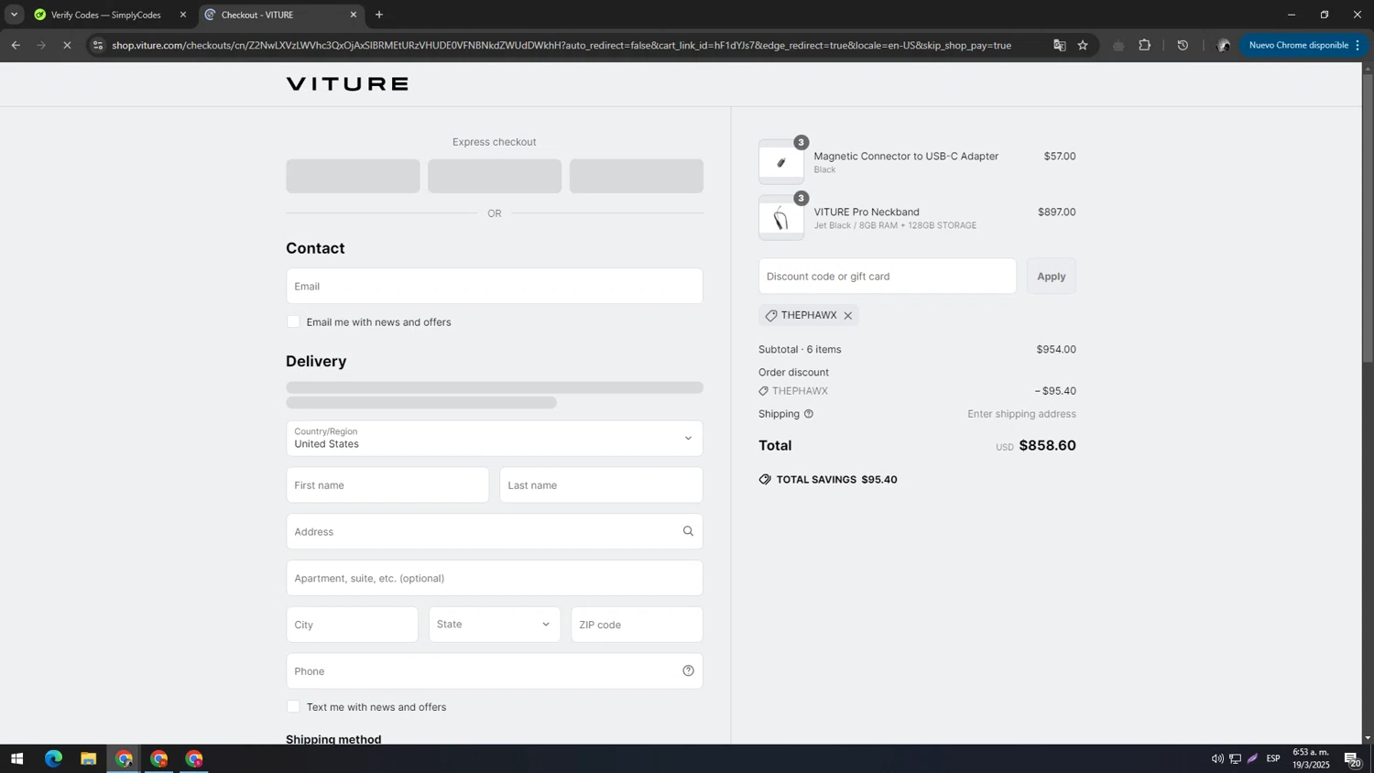The width and height of the screenshot is (1374, 773).
Task: Click the network icon in system tray
Action: pyautogui.click(x=1235, y=759)
